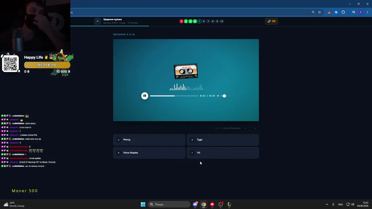Jump to question 1 marker
Screen dimensions: 372x209
coord(181,21)
